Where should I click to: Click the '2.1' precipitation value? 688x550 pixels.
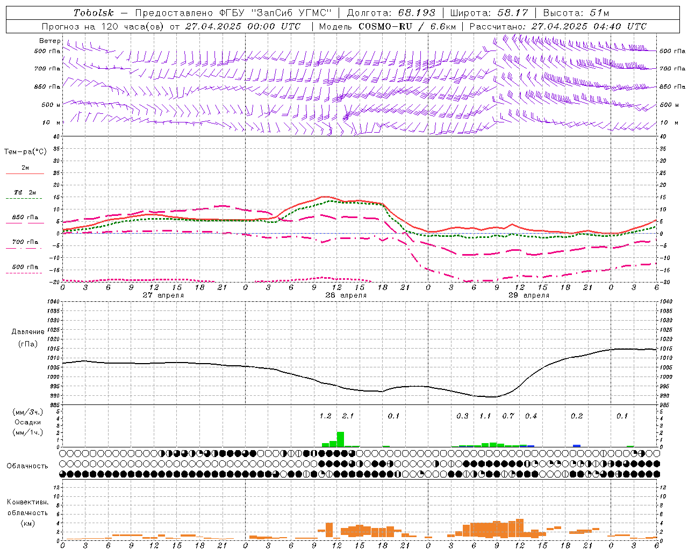pyautogui.click(x=348, y=416)
